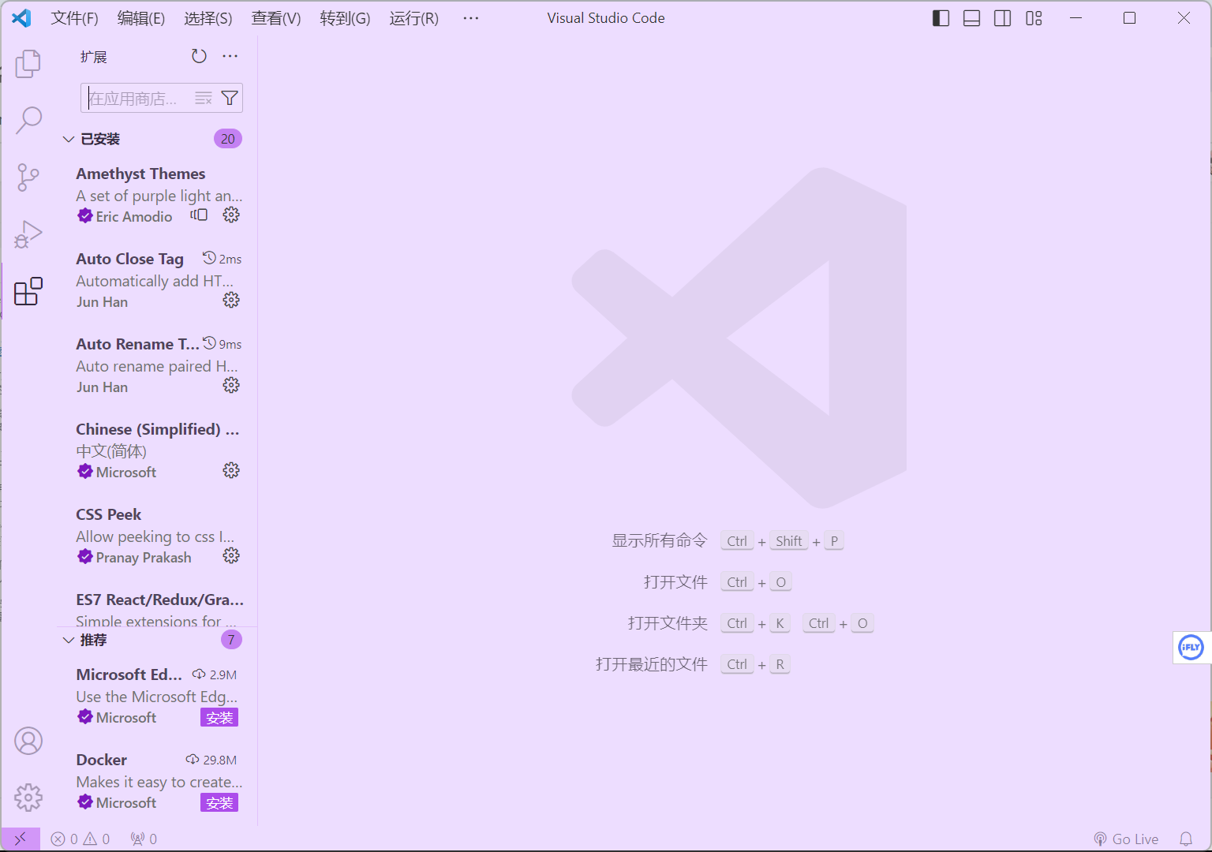
Task: Click Amethyst Themes sync ignored icon
Action: [x=199, y=215]
